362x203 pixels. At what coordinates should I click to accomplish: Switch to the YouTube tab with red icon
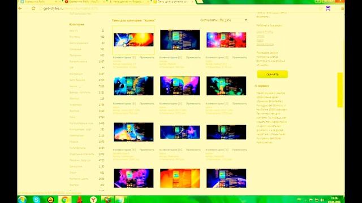(x=84, y=2)
